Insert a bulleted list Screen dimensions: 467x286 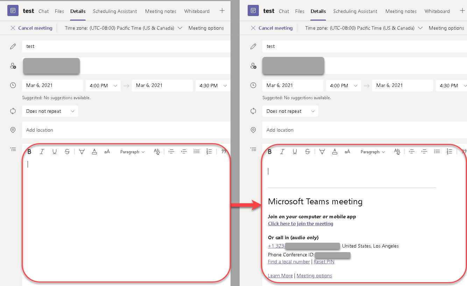(x=197, y=151)
